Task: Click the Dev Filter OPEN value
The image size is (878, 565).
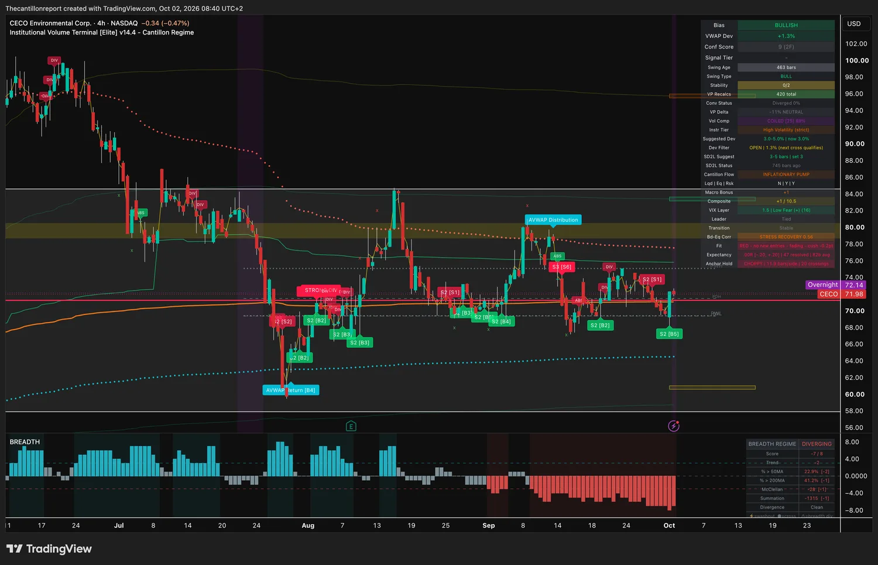Action: [786, 148]
